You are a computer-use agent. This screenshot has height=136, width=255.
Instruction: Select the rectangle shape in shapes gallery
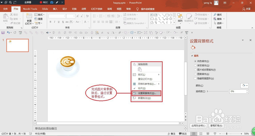(167, 15)
